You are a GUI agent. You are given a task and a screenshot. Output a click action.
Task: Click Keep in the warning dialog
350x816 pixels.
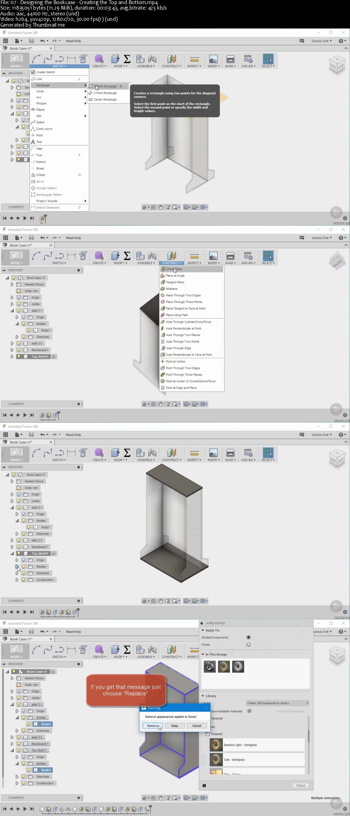pyautogui.click(x=174, y=725)
